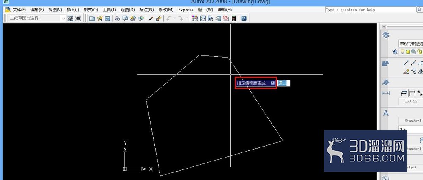
Task: Select the Line tool in dashboard
Action: pos(406,63)
